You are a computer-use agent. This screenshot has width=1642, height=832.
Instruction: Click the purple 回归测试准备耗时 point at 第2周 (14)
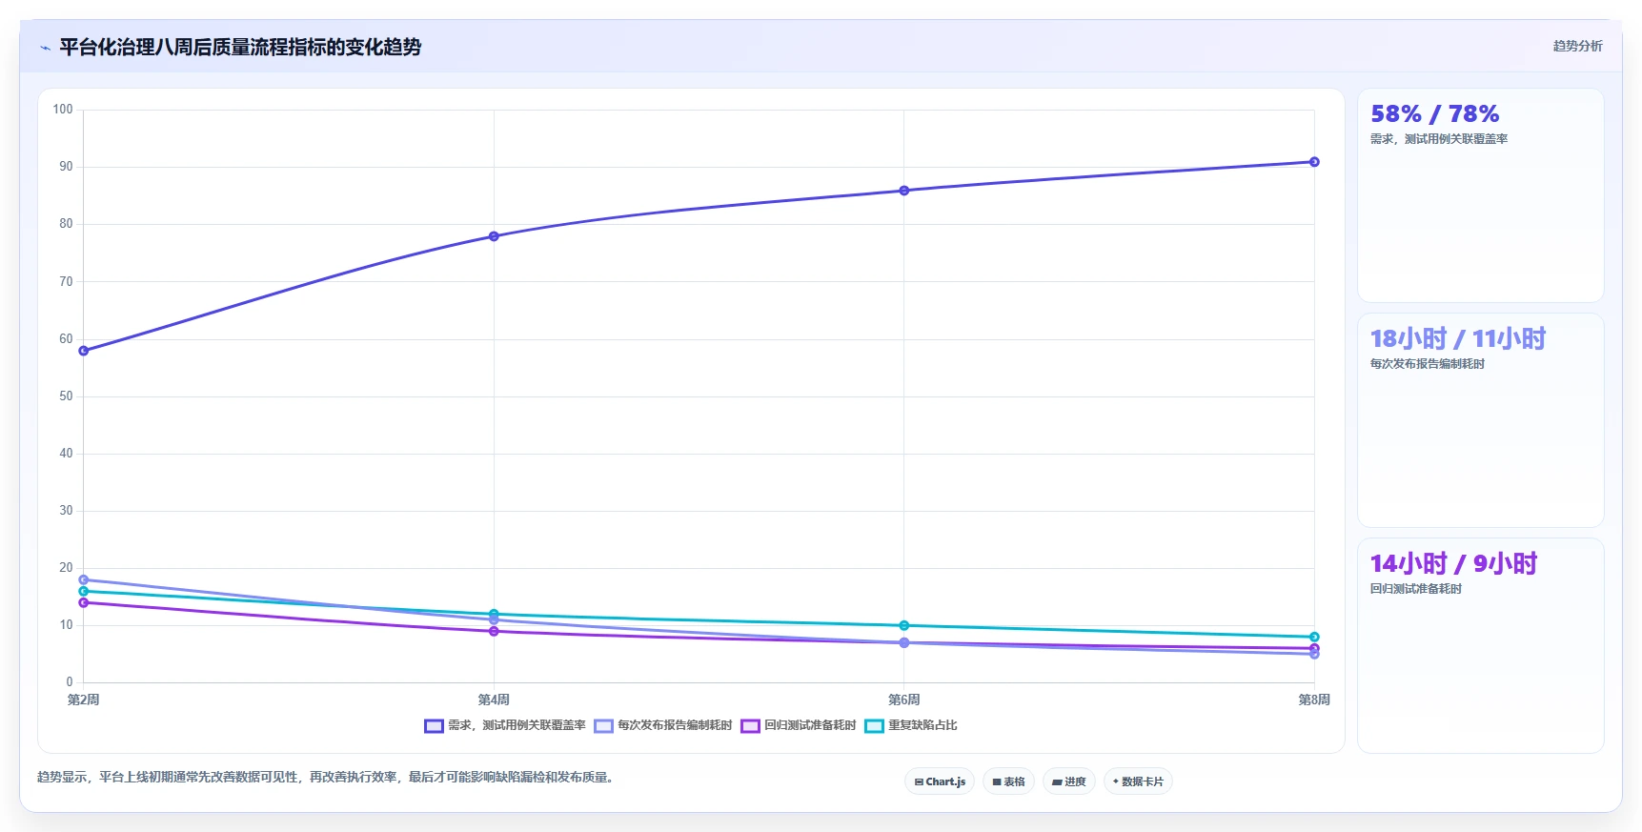click(84, 602)
